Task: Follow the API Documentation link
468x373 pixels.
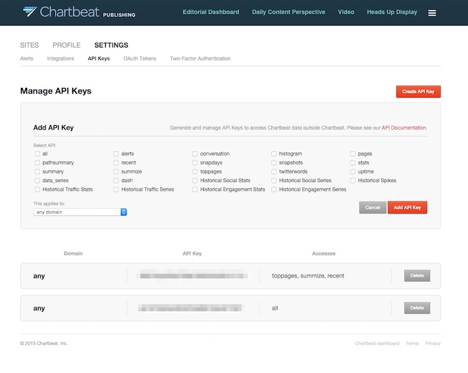Action: [x=404, y=128]
